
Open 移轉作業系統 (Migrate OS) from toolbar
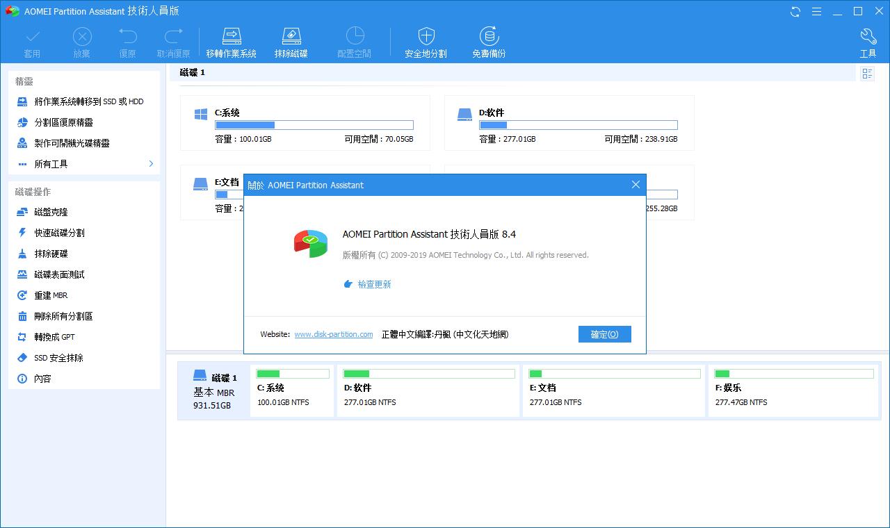[231, 43]
